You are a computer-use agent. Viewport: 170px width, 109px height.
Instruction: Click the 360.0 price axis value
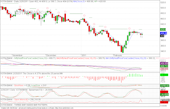163,46
